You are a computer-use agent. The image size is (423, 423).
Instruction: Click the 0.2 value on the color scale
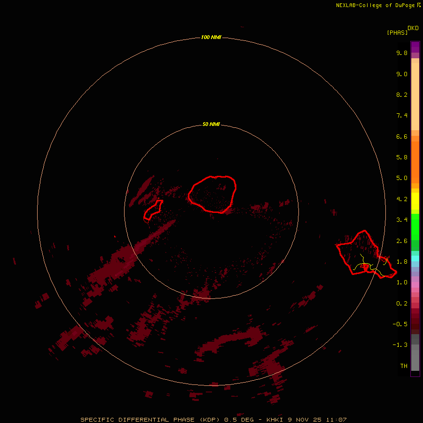pos(402,303)
